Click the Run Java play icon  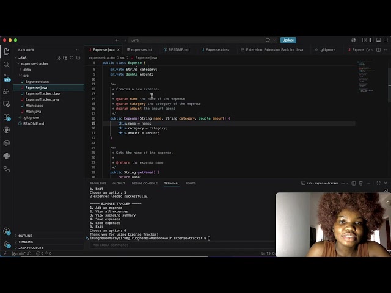click(x=368, y=50)
